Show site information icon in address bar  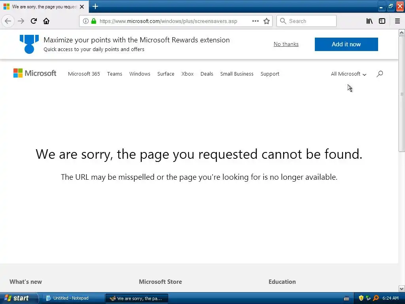[x=86, y=21]
